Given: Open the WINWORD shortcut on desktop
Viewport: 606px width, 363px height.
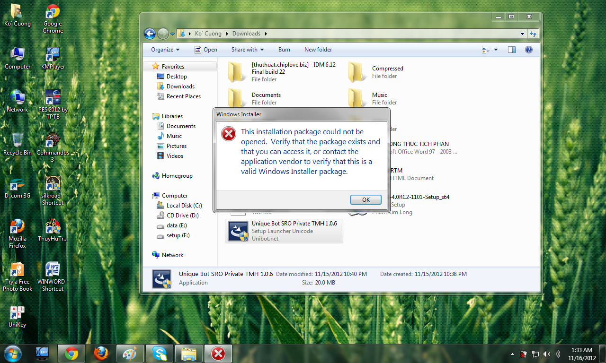Looking at the screenshot, I should pos(53,277).
